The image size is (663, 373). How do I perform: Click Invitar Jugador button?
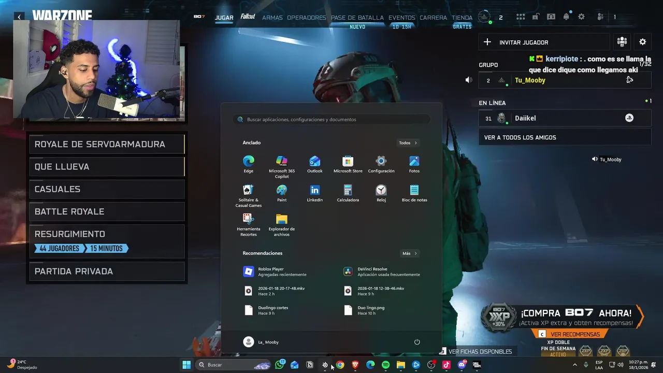pos(544,42)
